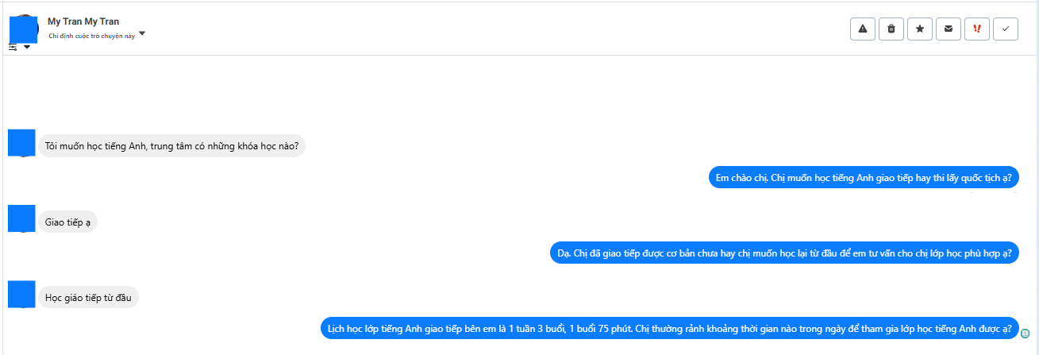Click the reply starting with 'Dạ. Chị đã giao tiếp'
Image resolution: width=1039 pixels, height=355 pixels.
pos(783,253)
